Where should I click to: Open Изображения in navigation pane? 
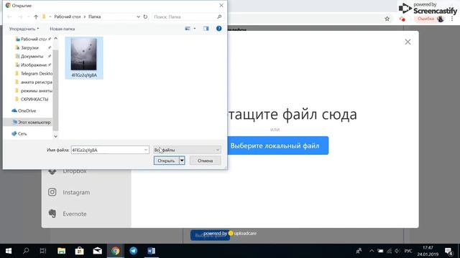33,64
